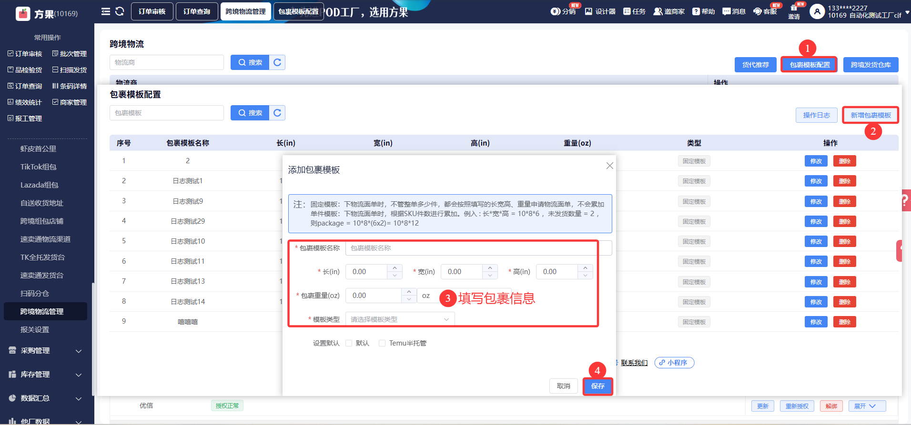Open 订单审核 in the sidebar shortcuts
The image size is (911, 425).
point(25,54)
